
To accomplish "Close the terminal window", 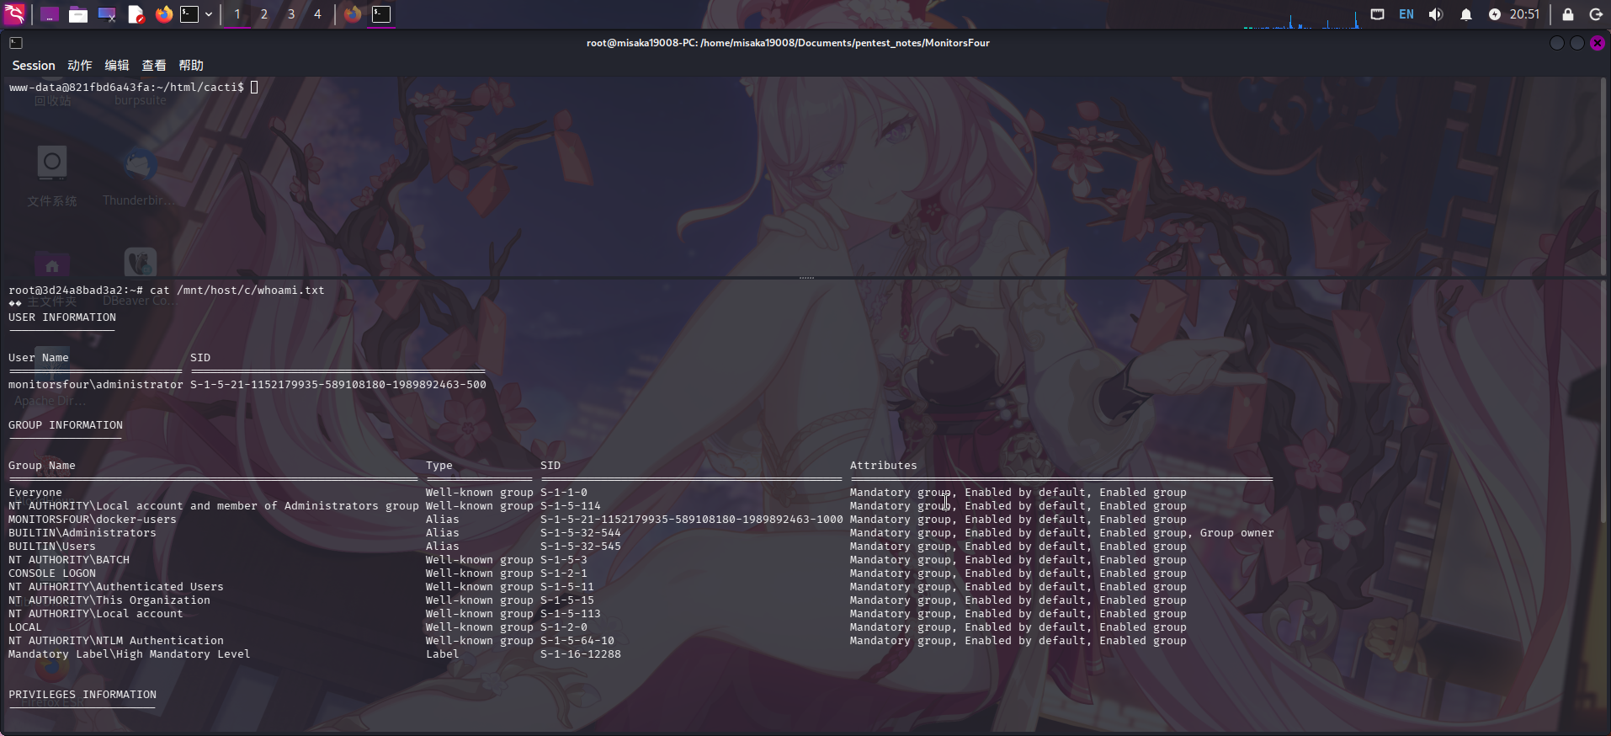I will tap(1598, 43).
